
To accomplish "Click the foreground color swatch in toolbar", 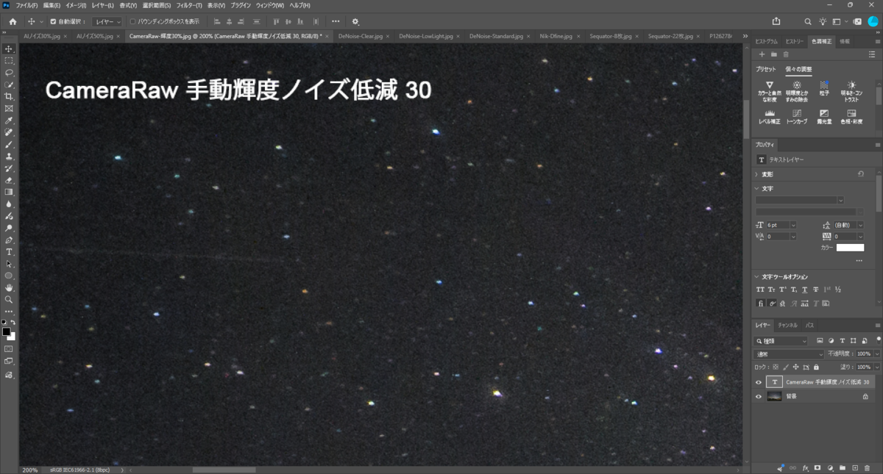I will [6, 332].
